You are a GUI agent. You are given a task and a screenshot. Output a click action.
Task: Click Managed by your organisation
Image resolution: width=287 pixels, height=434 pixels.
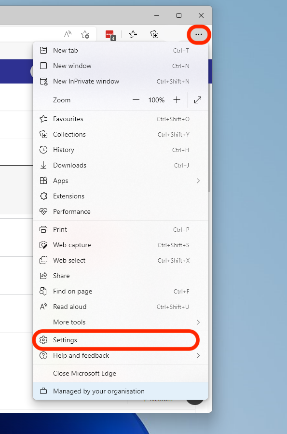point(121,391)
